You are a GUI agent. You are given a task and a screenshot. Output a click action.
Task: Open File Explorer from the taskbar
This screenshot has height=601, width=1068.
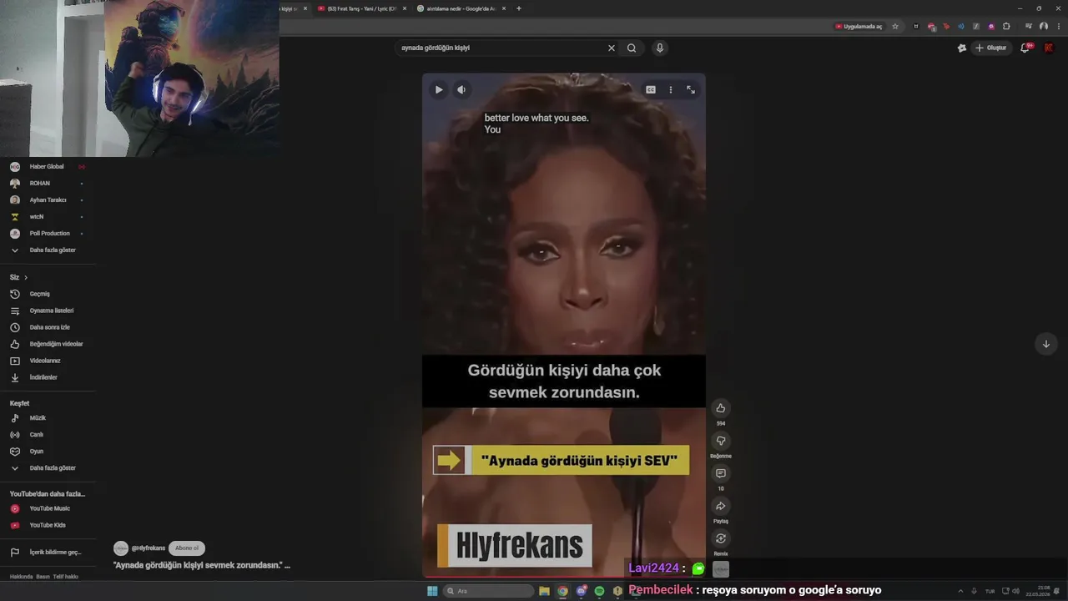[x=545, y=591]
